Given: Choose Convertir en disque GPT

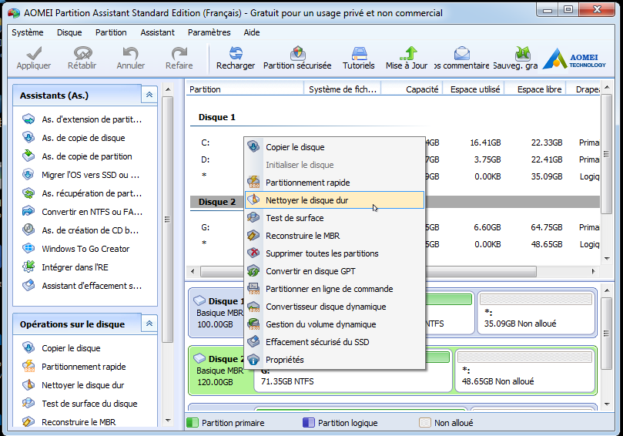Looking at the screenshot, I should (x=334, y=271).
